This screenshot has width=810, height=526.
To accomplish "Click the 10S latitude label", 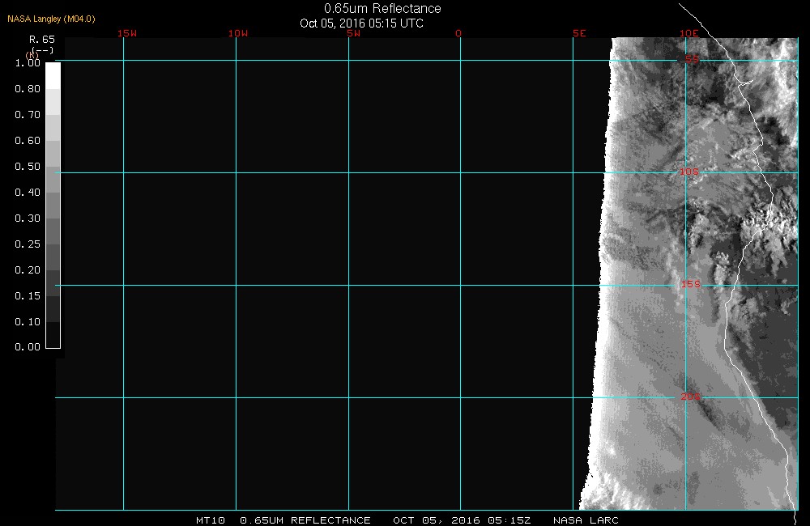I will coord(689,172).
